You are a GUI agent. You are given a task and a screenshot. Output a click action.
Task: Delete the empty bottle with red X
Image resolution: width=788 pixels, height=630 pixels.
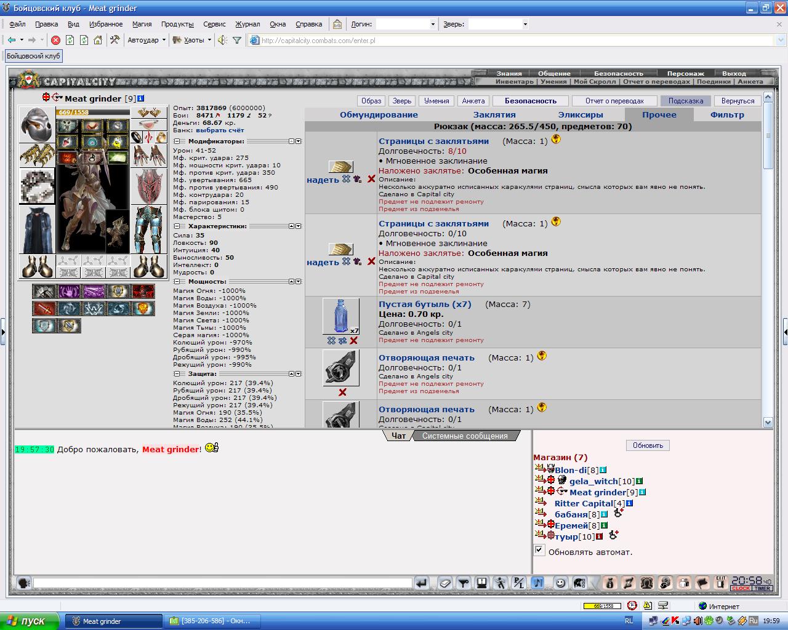tap(354, 340)
